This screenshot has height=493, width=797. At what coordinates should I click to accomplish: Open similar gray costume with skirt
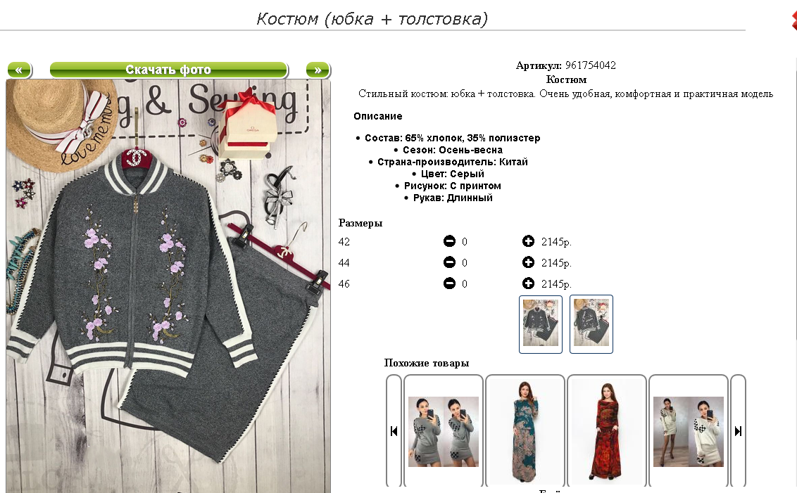tap(444, 432)
